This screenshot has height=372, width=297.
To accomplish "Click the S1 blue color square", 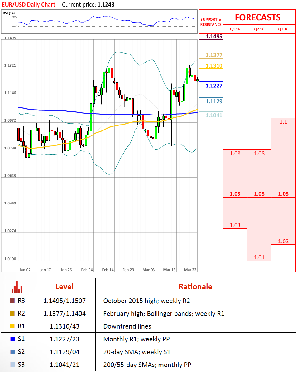I will [x=12, y=339].
